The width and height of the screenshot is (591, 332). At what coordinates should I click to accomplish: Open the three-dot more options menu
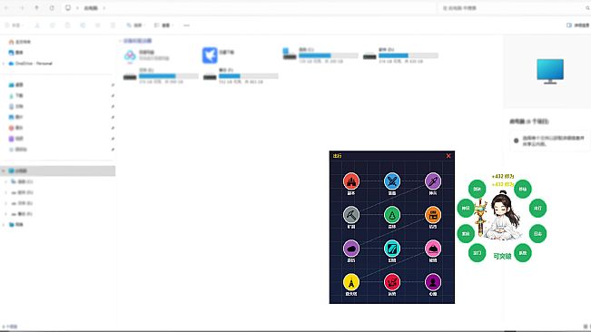pos(187,25)
